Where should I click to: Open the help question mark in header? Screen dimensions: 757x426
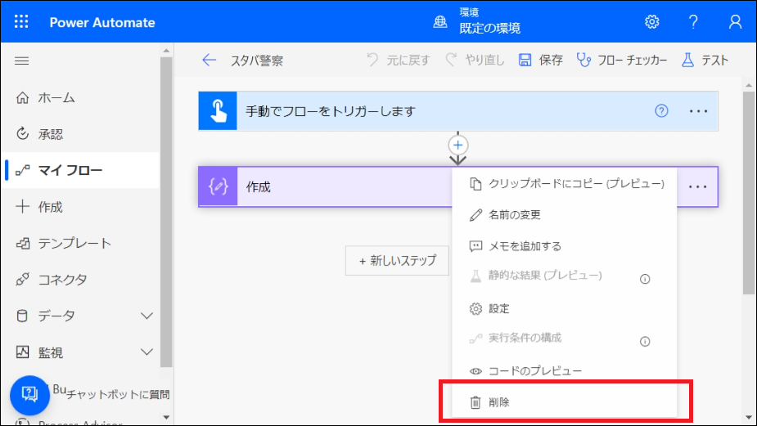pyautogui.click(x=693, y=22)
